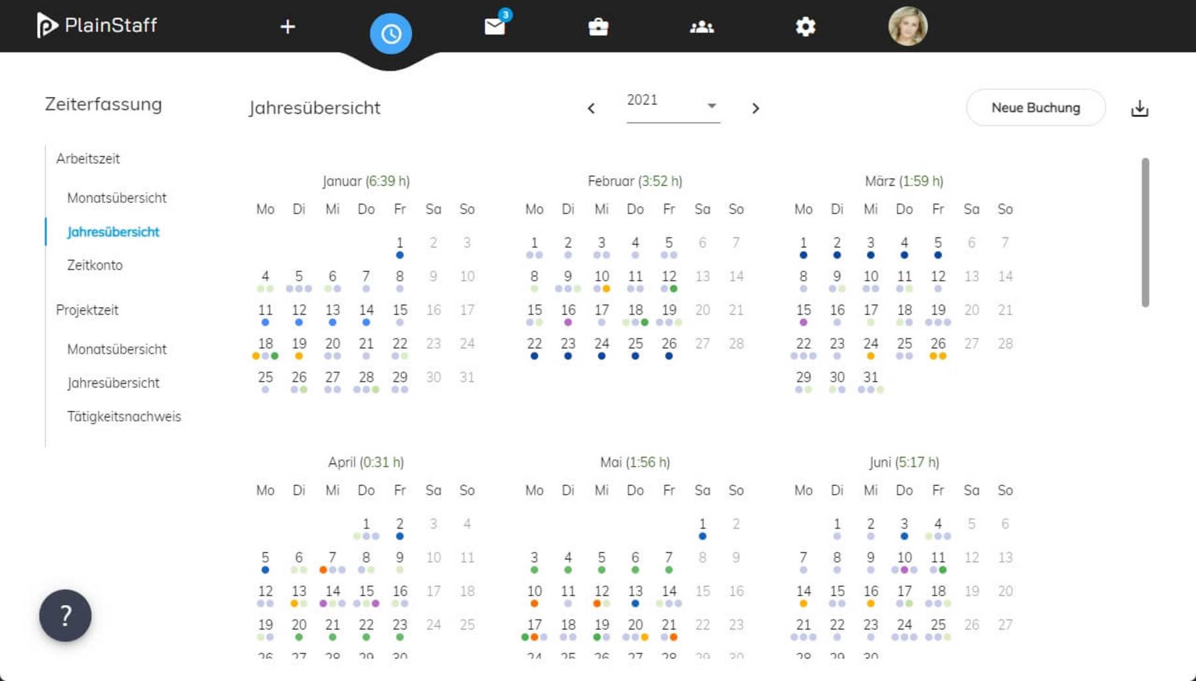
Task: Click the briefcase icon in navigation
Action: 598,27
